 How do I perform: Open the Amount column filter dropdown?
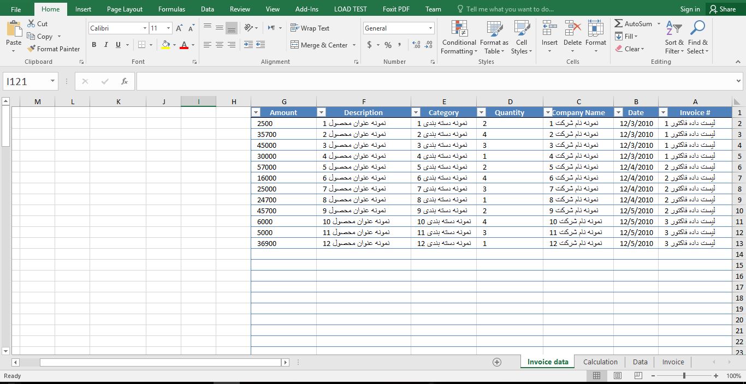point(256,112)
